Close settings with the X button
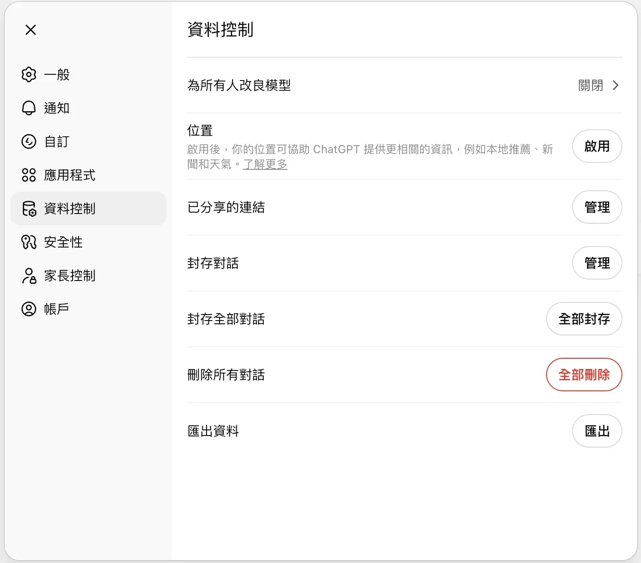The height and width of the screenshot is (563, 641). pos(30,30)
